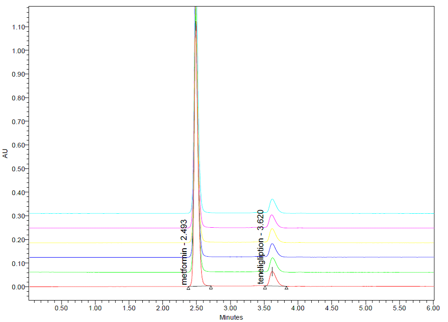Select the 3.00 tick label on the Minutes axis
Viewport: 448px width, 322px height.
coord(230,308)
